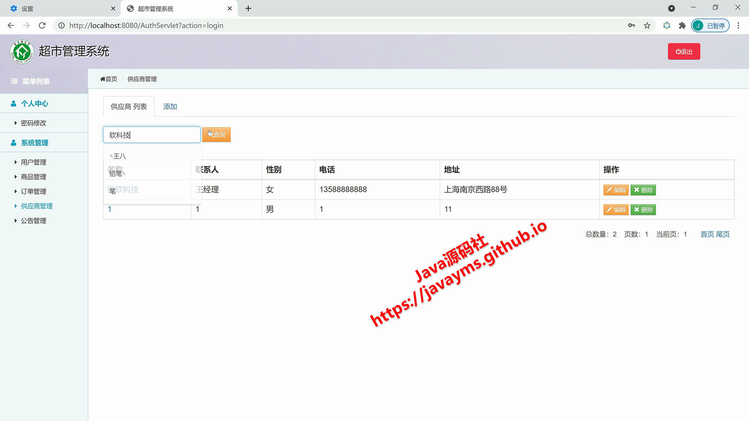Reload the page with refresh icon

(42, 25)
